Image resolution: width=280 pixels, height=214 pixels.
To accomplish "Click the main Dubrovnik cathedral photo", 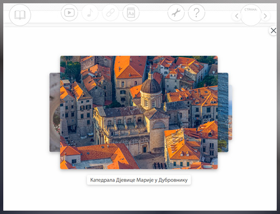I will pyautogui.click(x=139, y=112).
